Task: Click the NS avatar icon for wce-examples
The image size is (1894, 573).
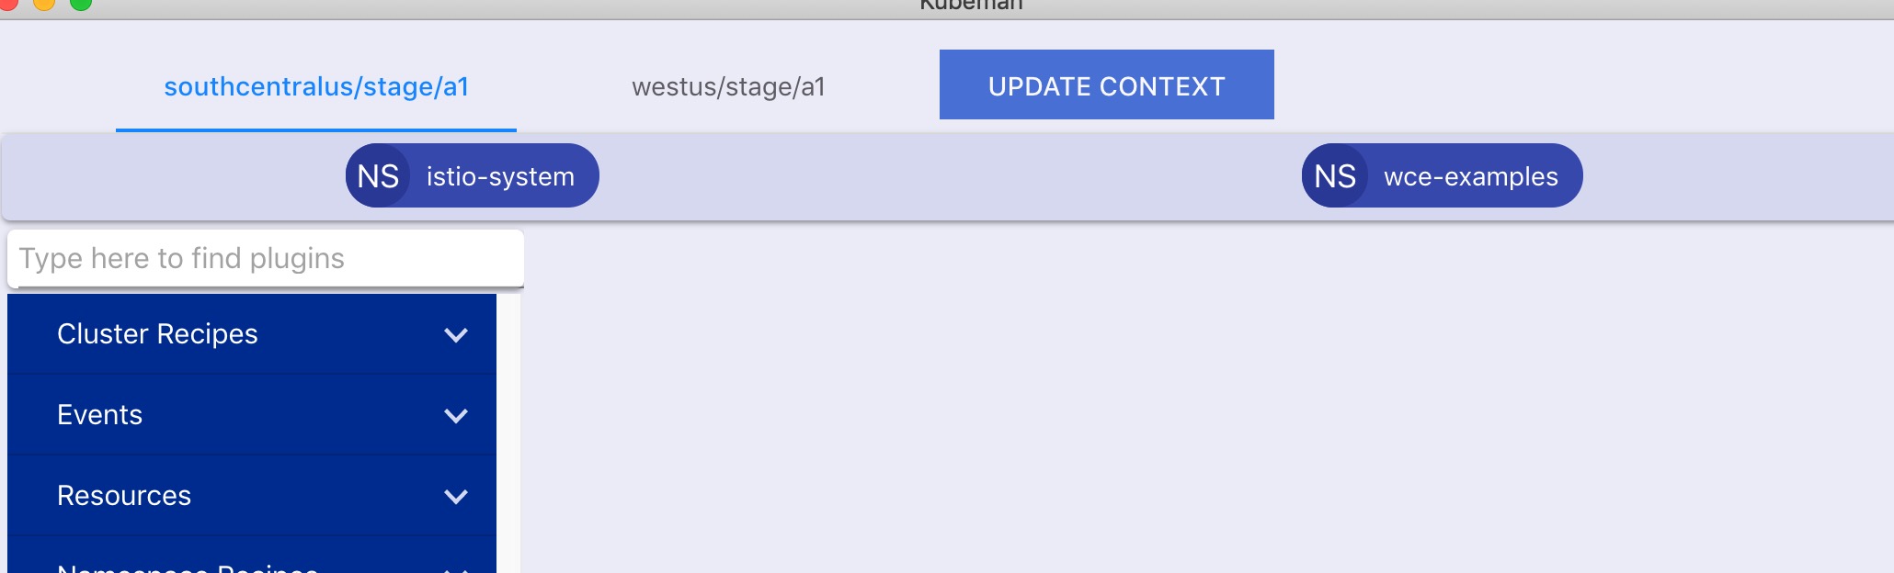Action: 1335,175
